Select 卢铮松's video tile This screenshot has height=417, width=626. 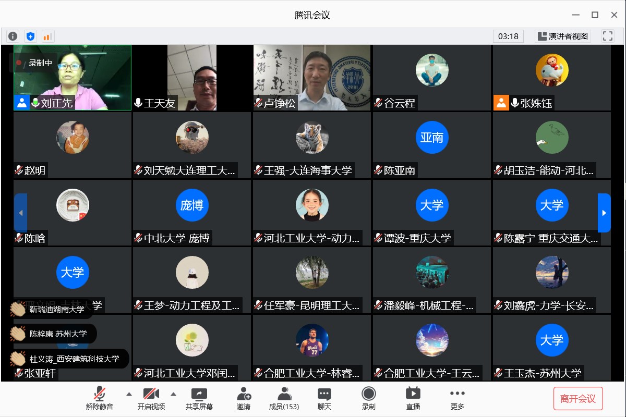click(312, 78)
